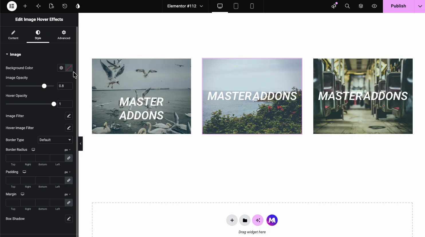
Task: Edit Image Filter with pencil icon
Action: pyautogui.click(x=69, y=116)
